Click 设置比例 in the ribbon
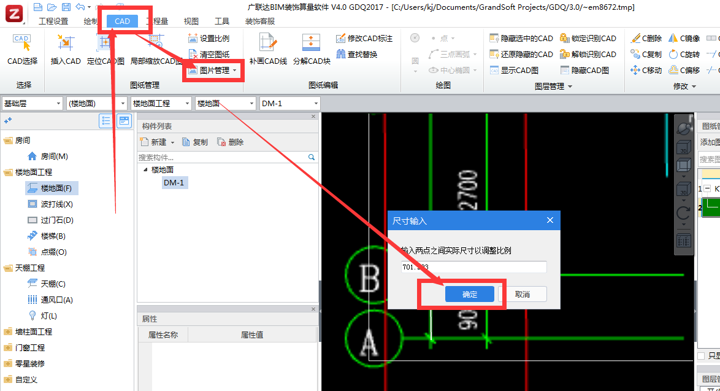Screen dimensions: 720x391 click(209, 38)
